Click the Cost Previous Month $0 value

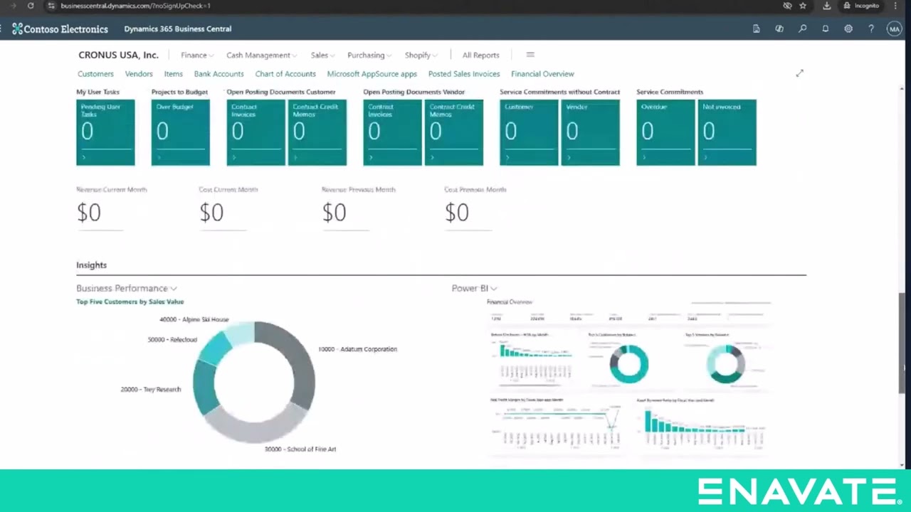pos(457,213)
